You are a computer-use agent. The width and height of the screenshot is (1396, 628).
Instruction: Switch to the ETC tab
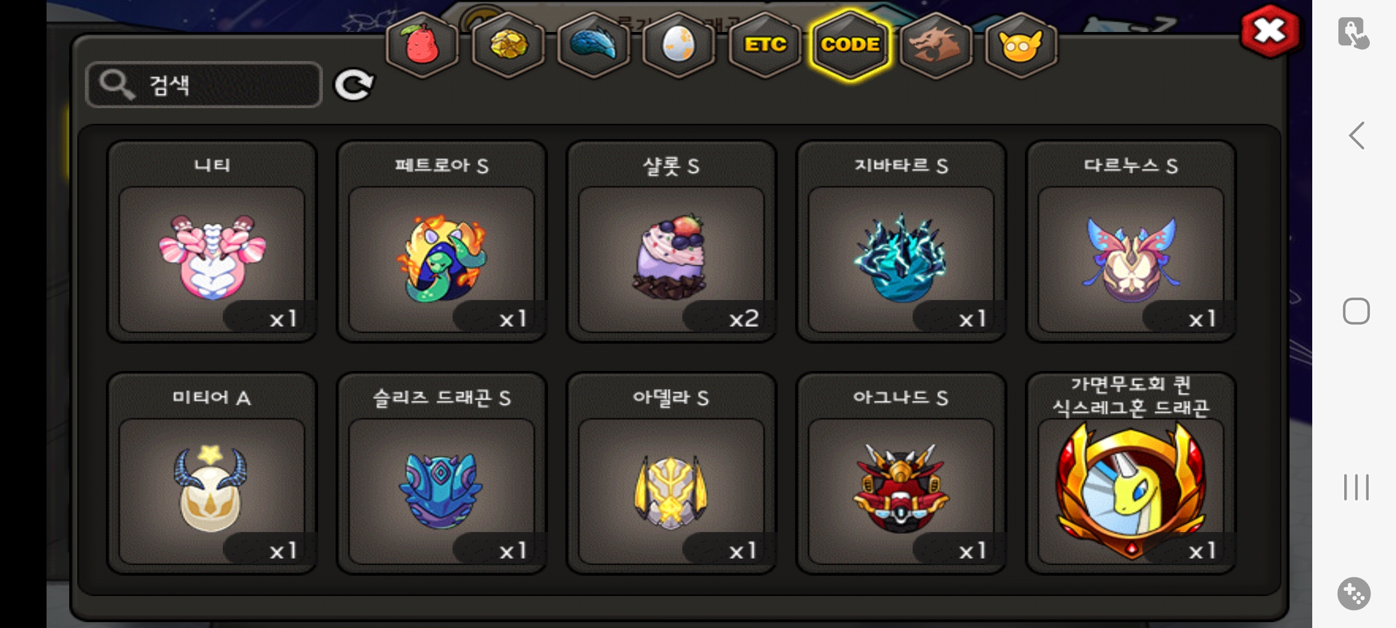(764, 45)
